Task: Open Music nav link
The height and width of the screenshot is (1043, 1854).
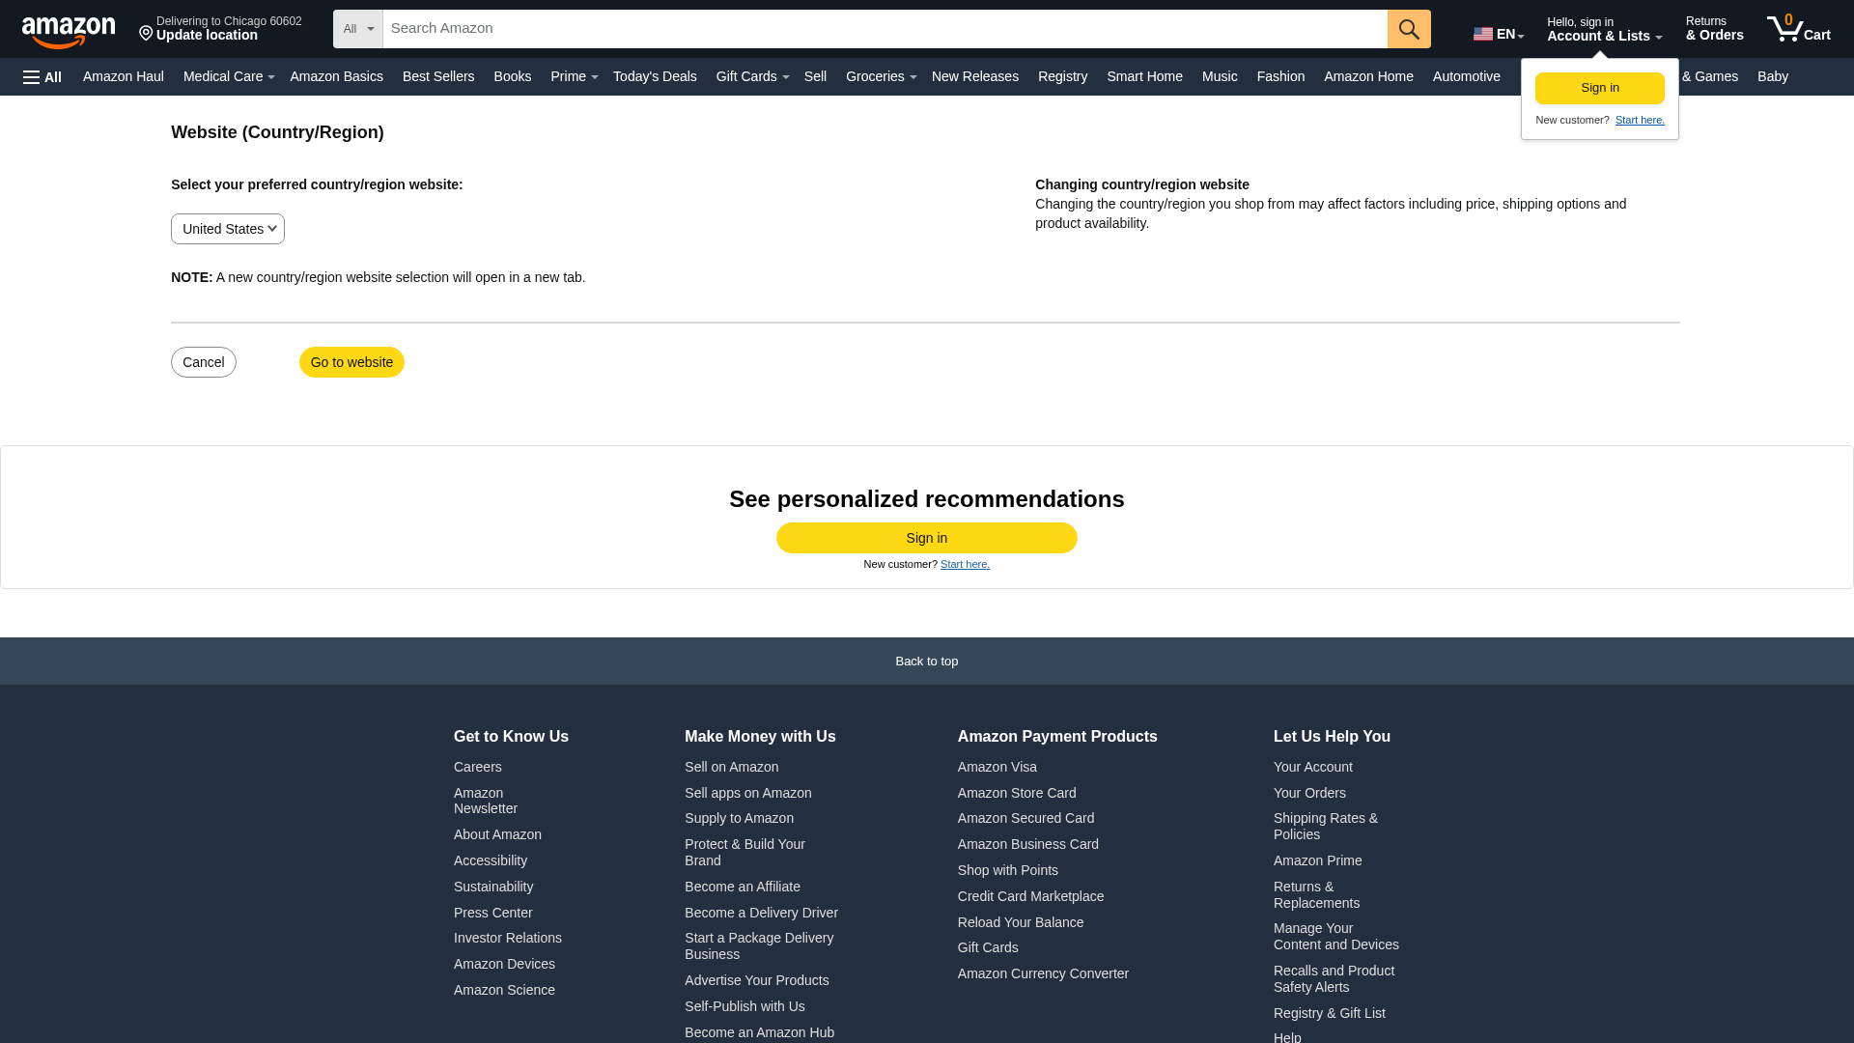Action: [1220, 76]
